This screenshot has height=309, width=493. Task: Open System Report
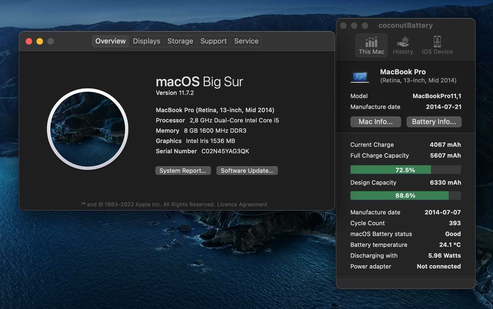(183, 171)
